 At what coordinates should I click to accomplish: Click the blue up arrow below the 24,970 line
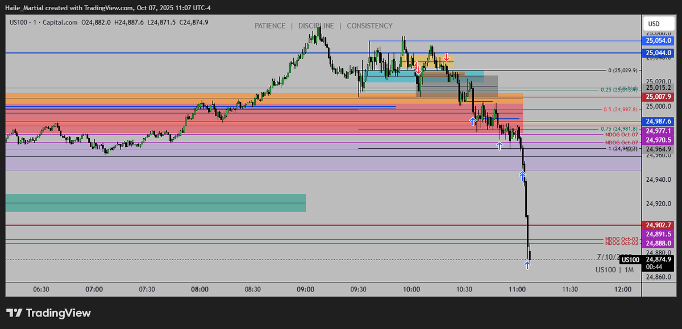(x=500, y=145)
